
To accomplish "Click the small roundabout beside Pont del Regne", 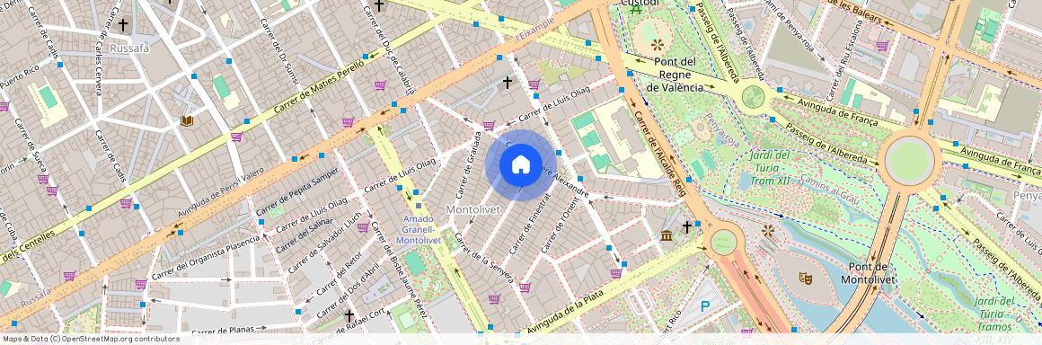I will pyautogui.click(x=753, y=97).
